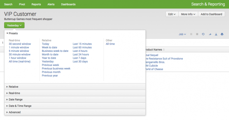Open the Job dropdown menu
The image size is (229, 120).
[x=182, y=34]
